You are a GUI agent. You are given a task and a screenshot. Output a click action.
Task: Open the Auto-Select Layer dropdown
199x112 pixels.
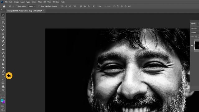(32, 6)
